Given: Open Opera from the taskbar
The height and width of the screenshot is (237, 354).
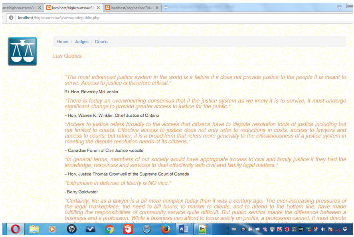Looking at the screenshot, I should tap(15, 229).
